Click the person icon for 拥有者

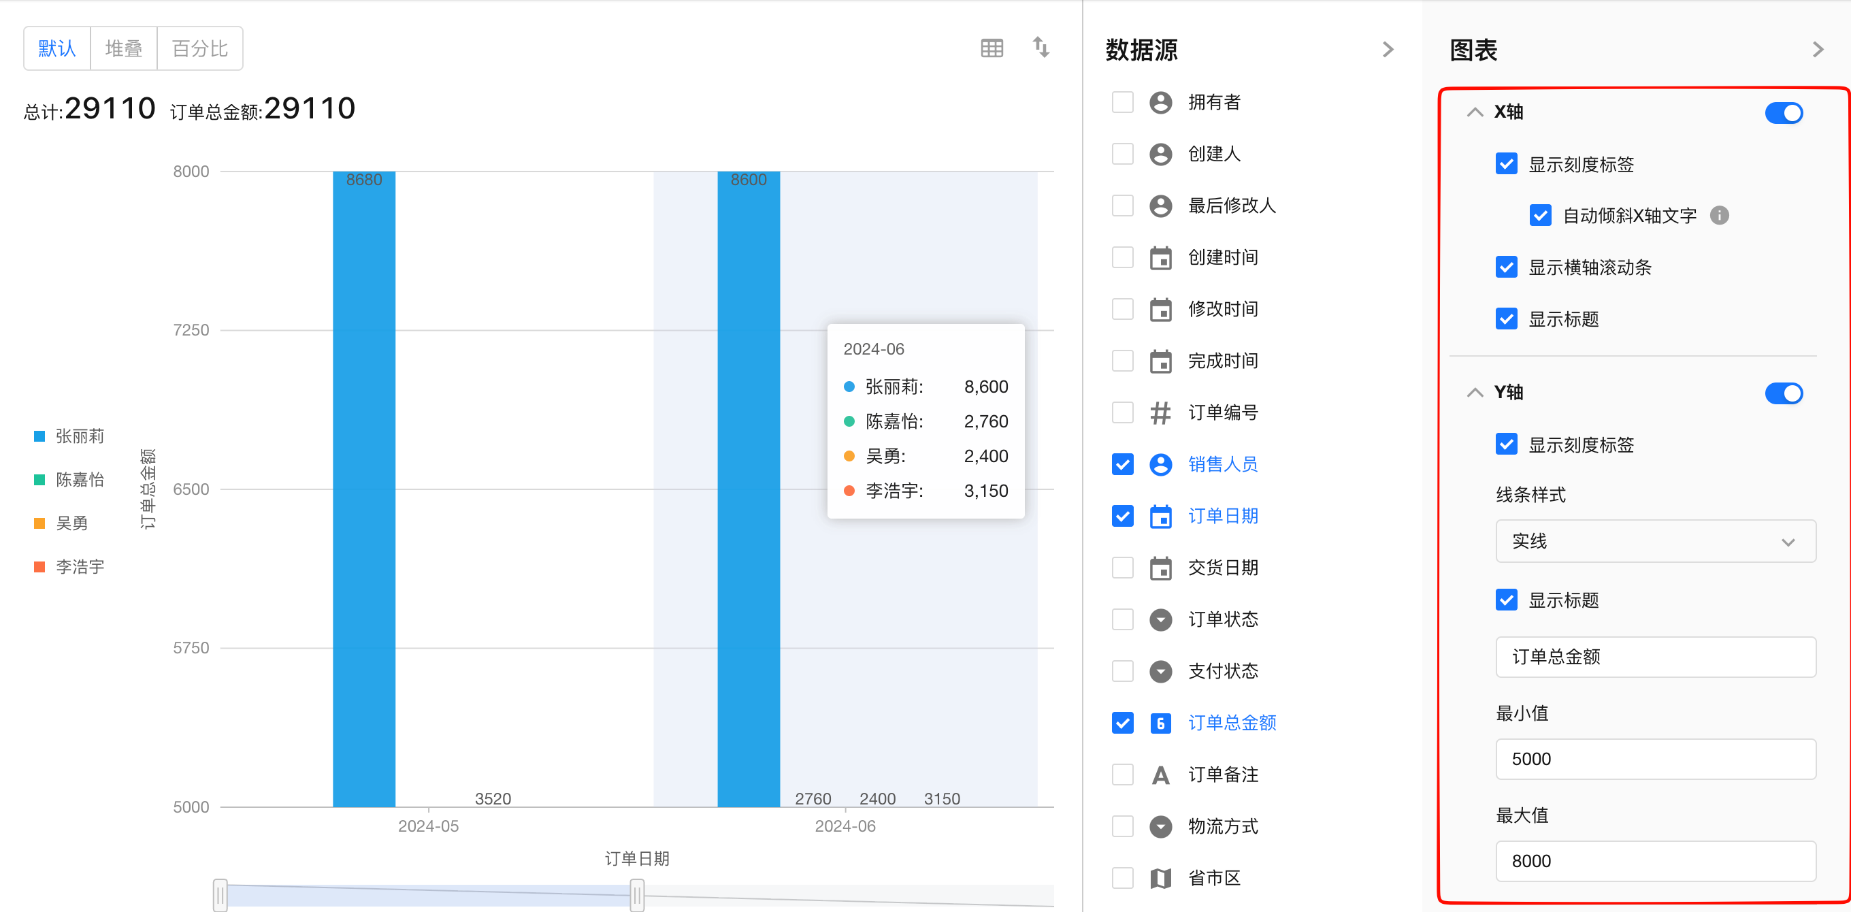pos(1160,102)
